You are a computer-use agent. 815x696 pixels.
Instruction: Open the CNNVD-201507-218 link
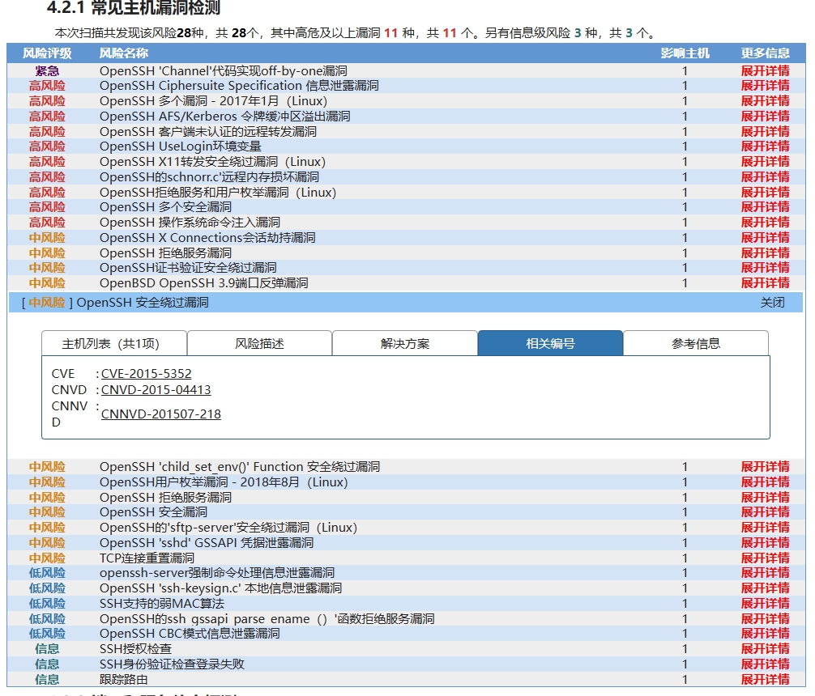coord(161,414)
